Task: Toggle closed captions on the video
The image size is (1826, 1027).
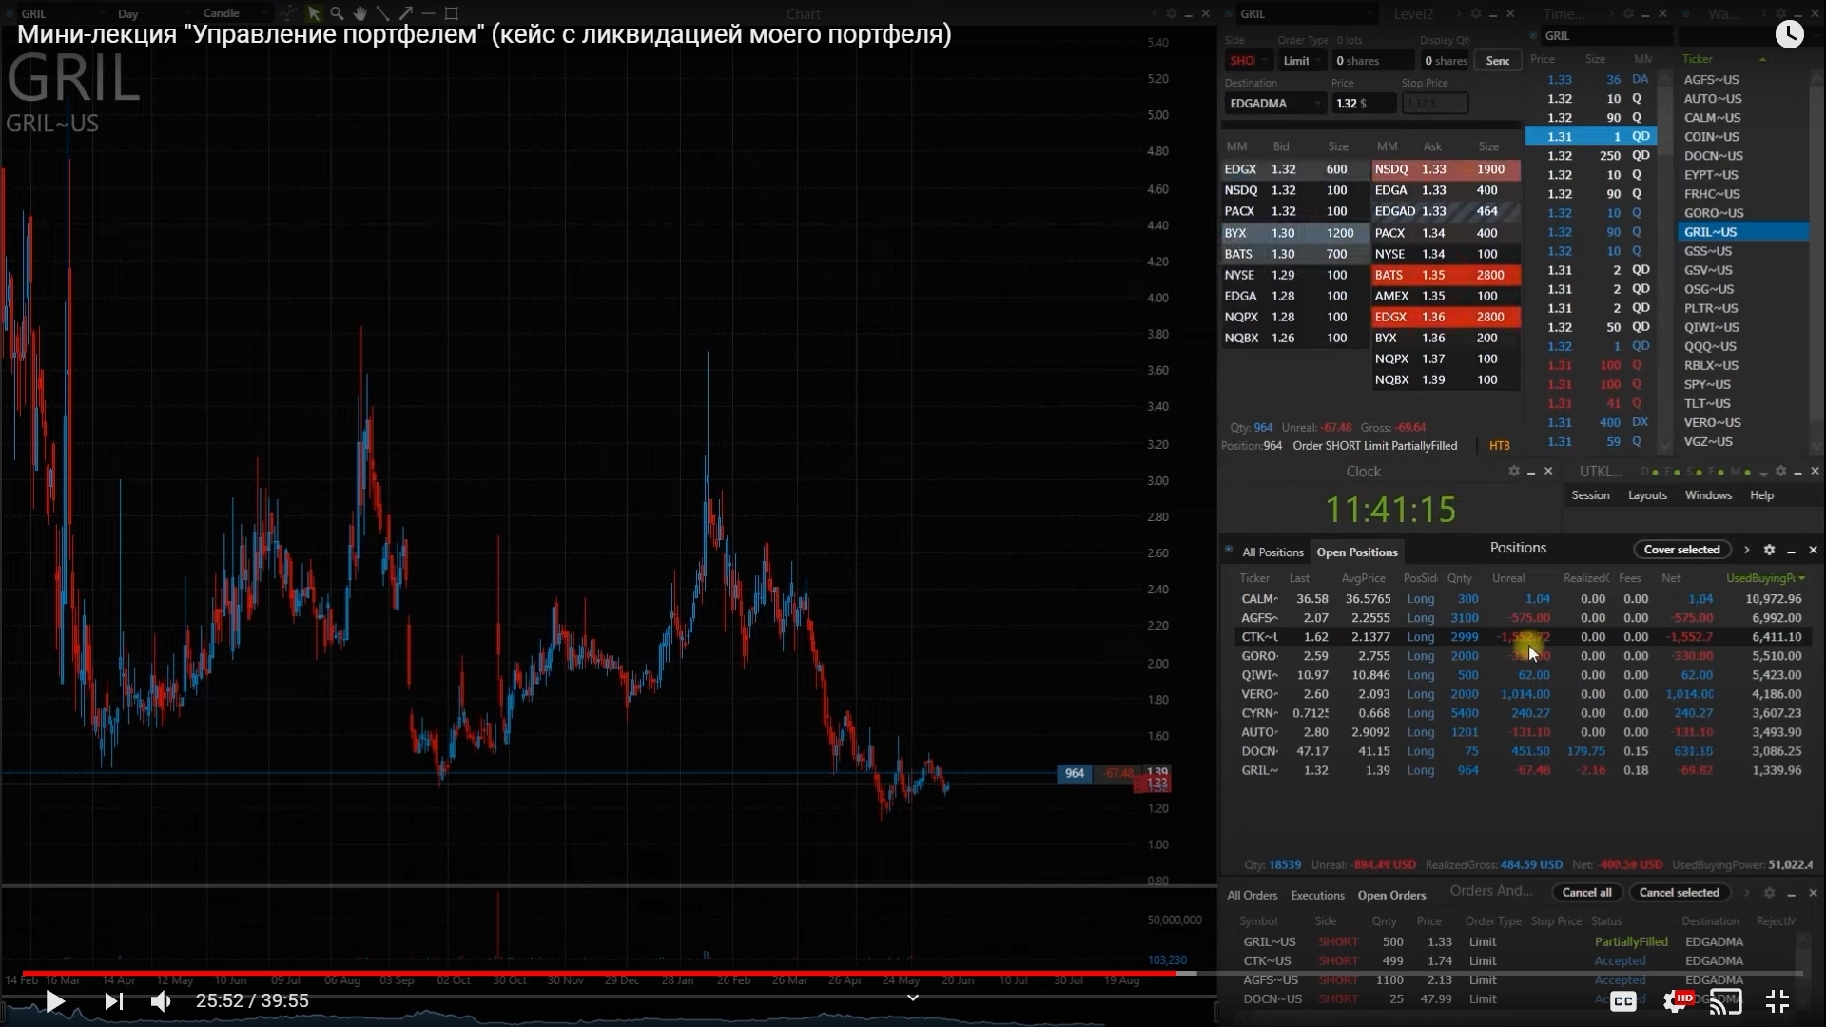Action: [x=1623, y=1000]
